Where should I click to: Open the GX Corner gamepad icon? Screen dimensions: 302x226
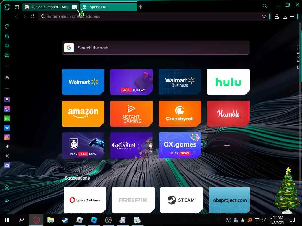coord(17,7)
